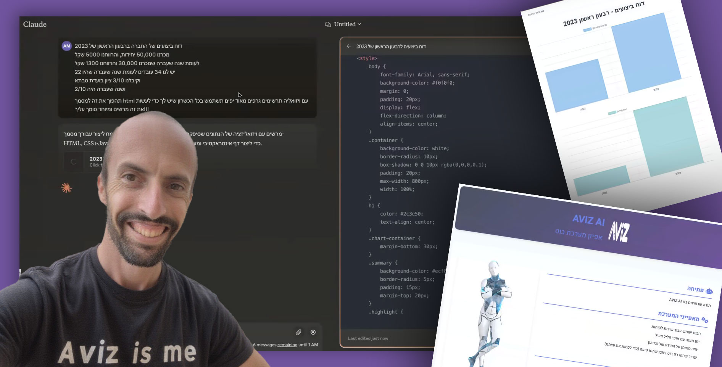Click the 'Last edited just now' status text
The height and width of the screenshot is (367, 722).
[x=368, y=338]
